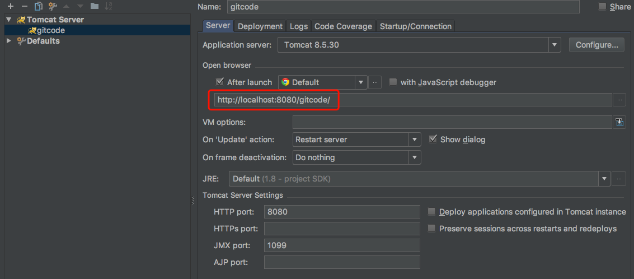Screen dimensions: 634x279
Task: Move configuration up arrow
Action: point(67,6)
